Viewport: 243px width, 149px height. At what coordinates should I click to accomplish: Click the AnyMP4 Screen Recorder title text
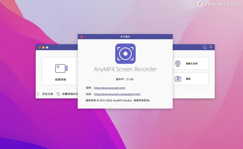tap(125, 69)
